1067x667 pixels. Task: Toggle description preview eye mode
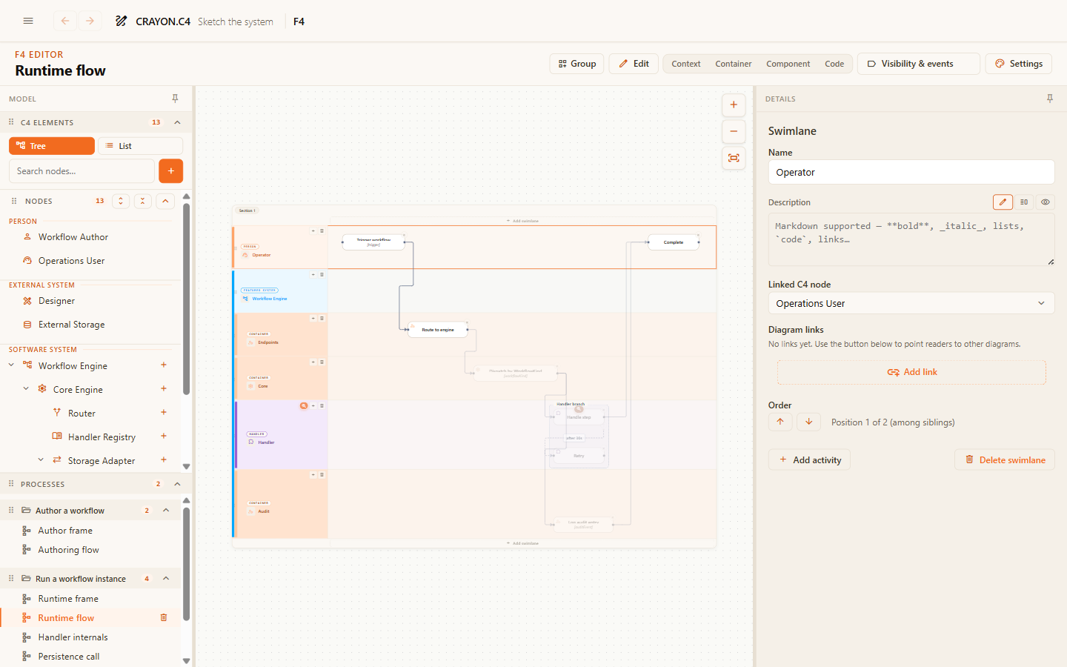pos(1045,202)
